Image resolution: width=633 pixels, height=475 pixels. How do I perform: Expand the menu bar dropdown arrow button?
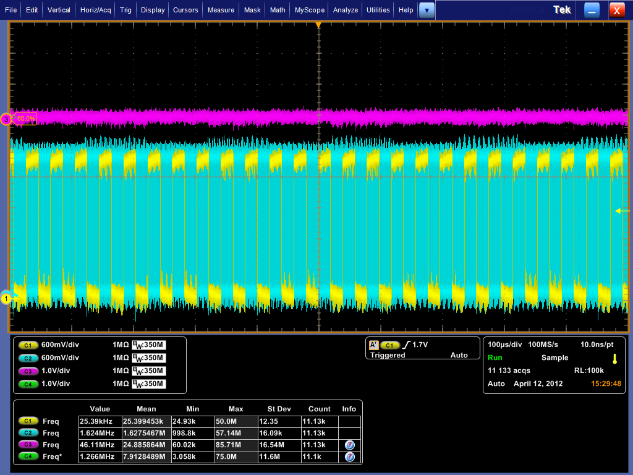[x=427, y=10]
